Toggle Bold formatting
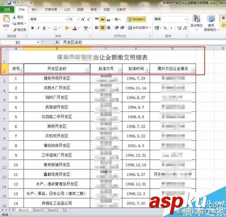Screen dimensions: 226x217 tap(33, 28)
